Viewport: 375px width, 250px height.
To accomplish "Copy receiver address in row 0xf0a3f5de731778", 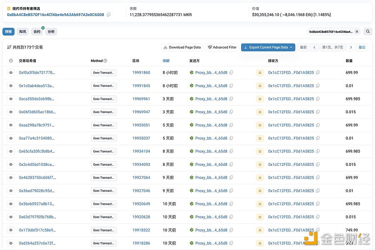I will click(x=318, y=72).
